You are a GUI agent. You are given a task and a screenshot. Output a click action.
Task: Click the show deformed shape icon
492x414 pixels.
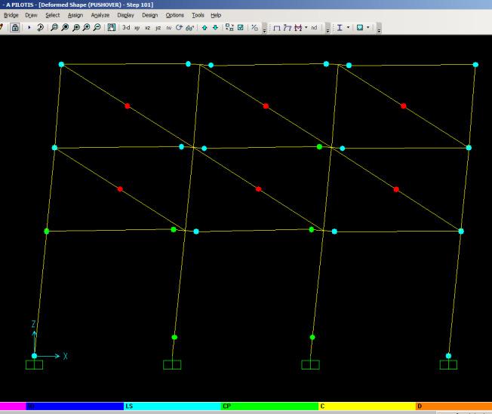point(287,28)
